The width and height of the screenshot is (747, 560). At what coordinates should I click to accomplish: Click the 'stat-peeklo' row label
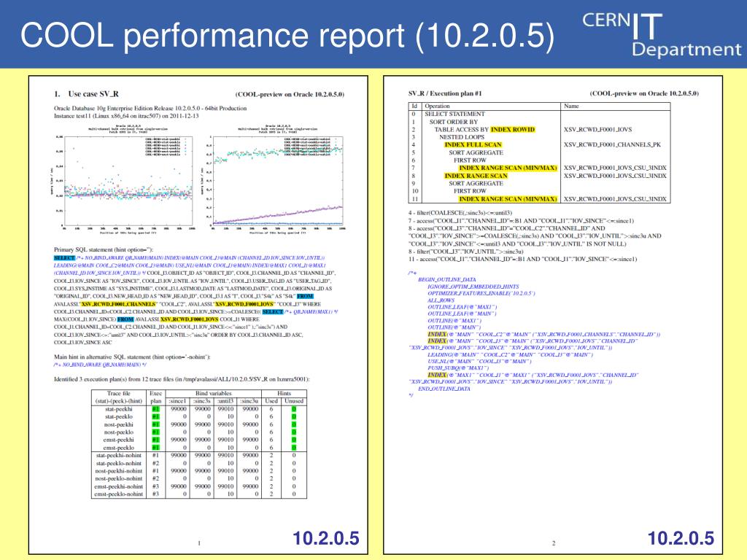coord(119,416)
